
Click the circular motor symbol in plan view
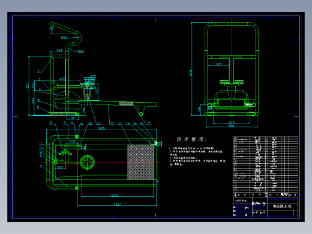pos(87,161)
